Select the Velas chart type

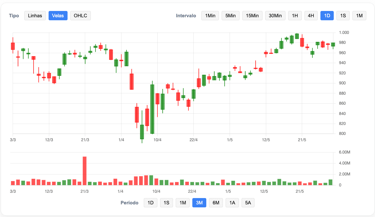58,16
